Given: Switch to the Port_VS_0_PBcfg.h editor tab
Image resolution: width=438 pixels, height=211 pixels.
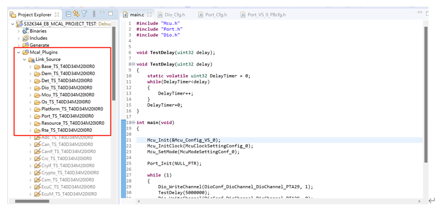Looking at the screenshot, I should coord(263,15).
